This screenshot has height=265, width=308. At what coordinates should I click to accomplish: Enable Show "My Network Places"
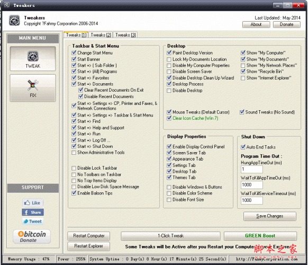pyautogui.click(x=243, y=66)
